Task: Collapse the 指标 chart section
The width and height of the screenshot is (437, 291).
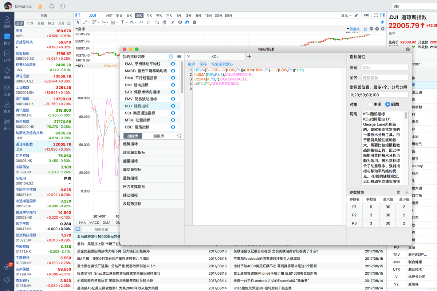Action: coord(80,29)
